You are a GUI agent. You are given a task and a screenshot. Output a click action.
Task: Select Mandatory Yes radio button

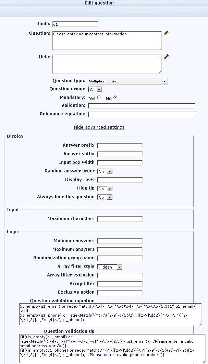coord(99,98)
